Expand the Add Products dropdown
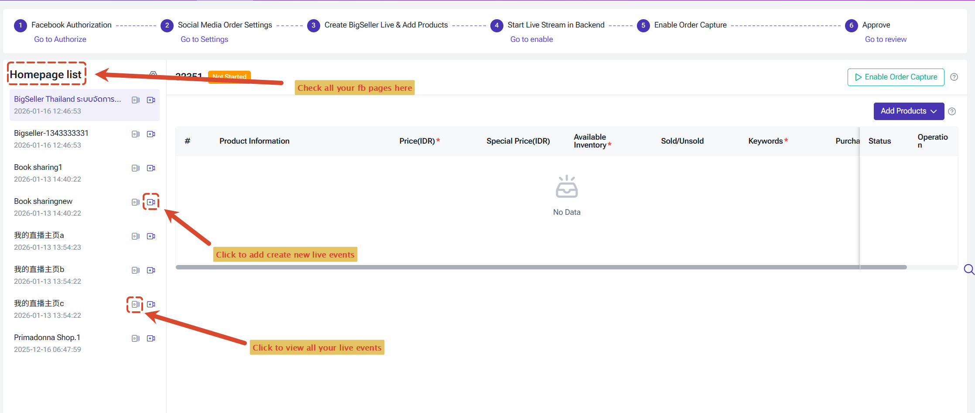This screenshot has width=975, height=413. pyautogui.click(x=909, y=111)
